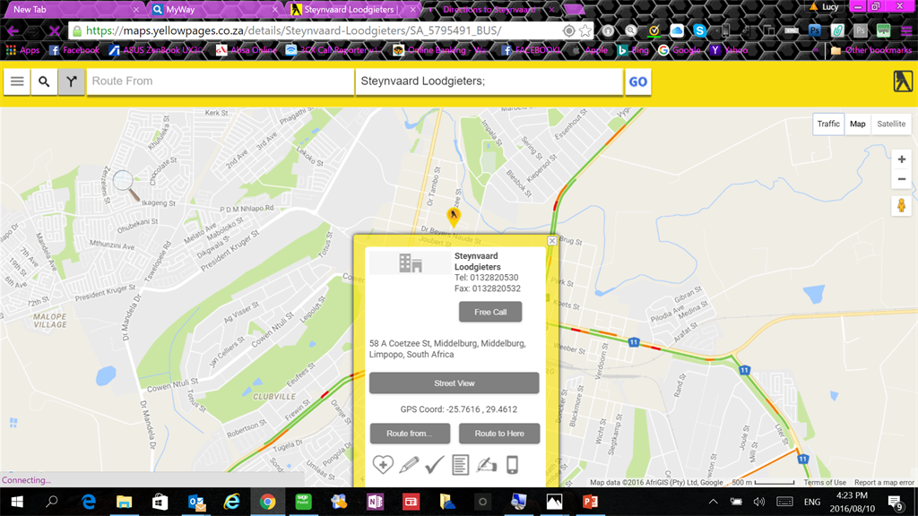Click the hand-writing review icon
This screenshot has width=918, height=516.
pyautogui.click(x=487, y=465)
